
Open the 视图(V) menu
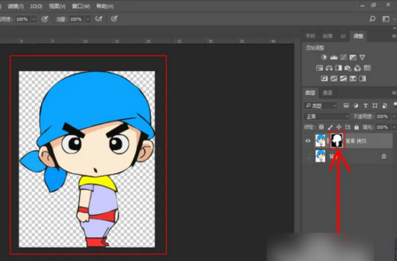point(57,7)
